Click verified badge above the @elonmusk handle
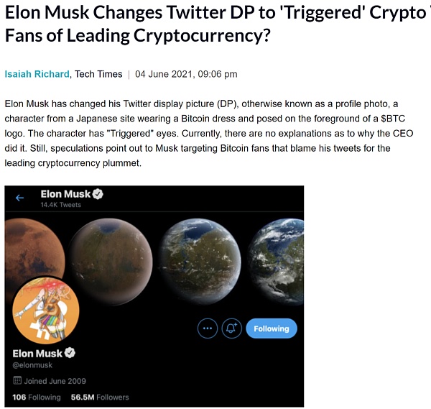431x409 pixels. (70, 353)
